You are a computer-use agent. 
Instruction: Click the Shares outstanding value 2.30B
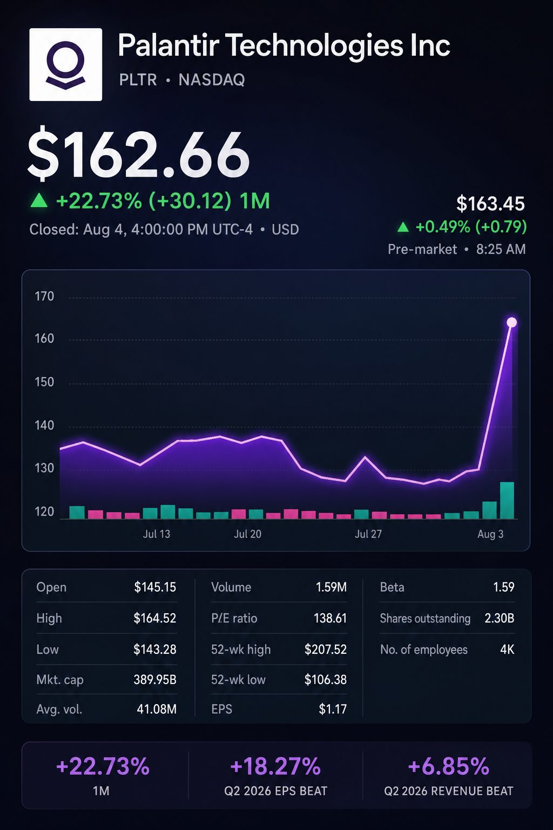(x=500, y=618)
